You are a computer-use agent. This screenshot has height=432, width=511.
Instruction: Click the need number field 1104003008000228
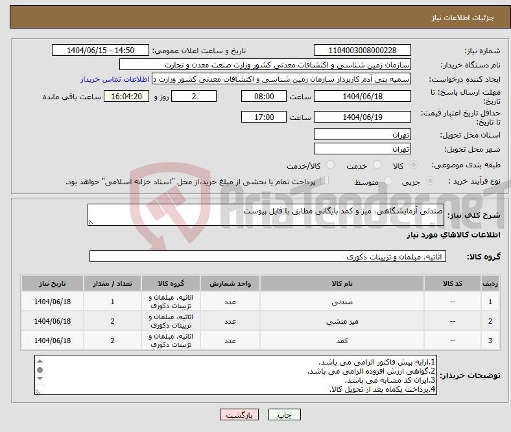[x=362, y=51]
